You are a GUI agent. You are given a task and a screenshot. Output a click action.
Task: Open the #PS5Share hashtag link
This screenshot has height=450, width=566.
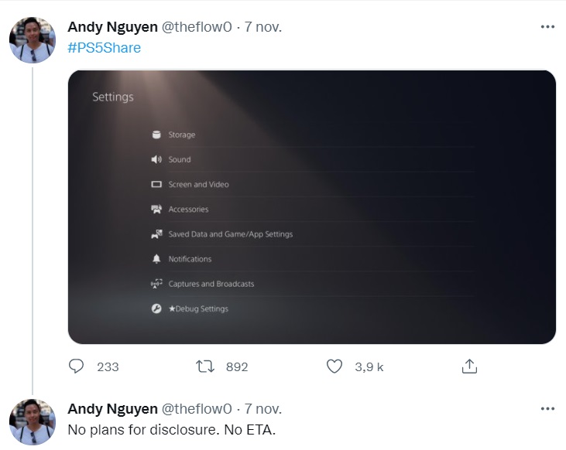[x=105, y=48]
